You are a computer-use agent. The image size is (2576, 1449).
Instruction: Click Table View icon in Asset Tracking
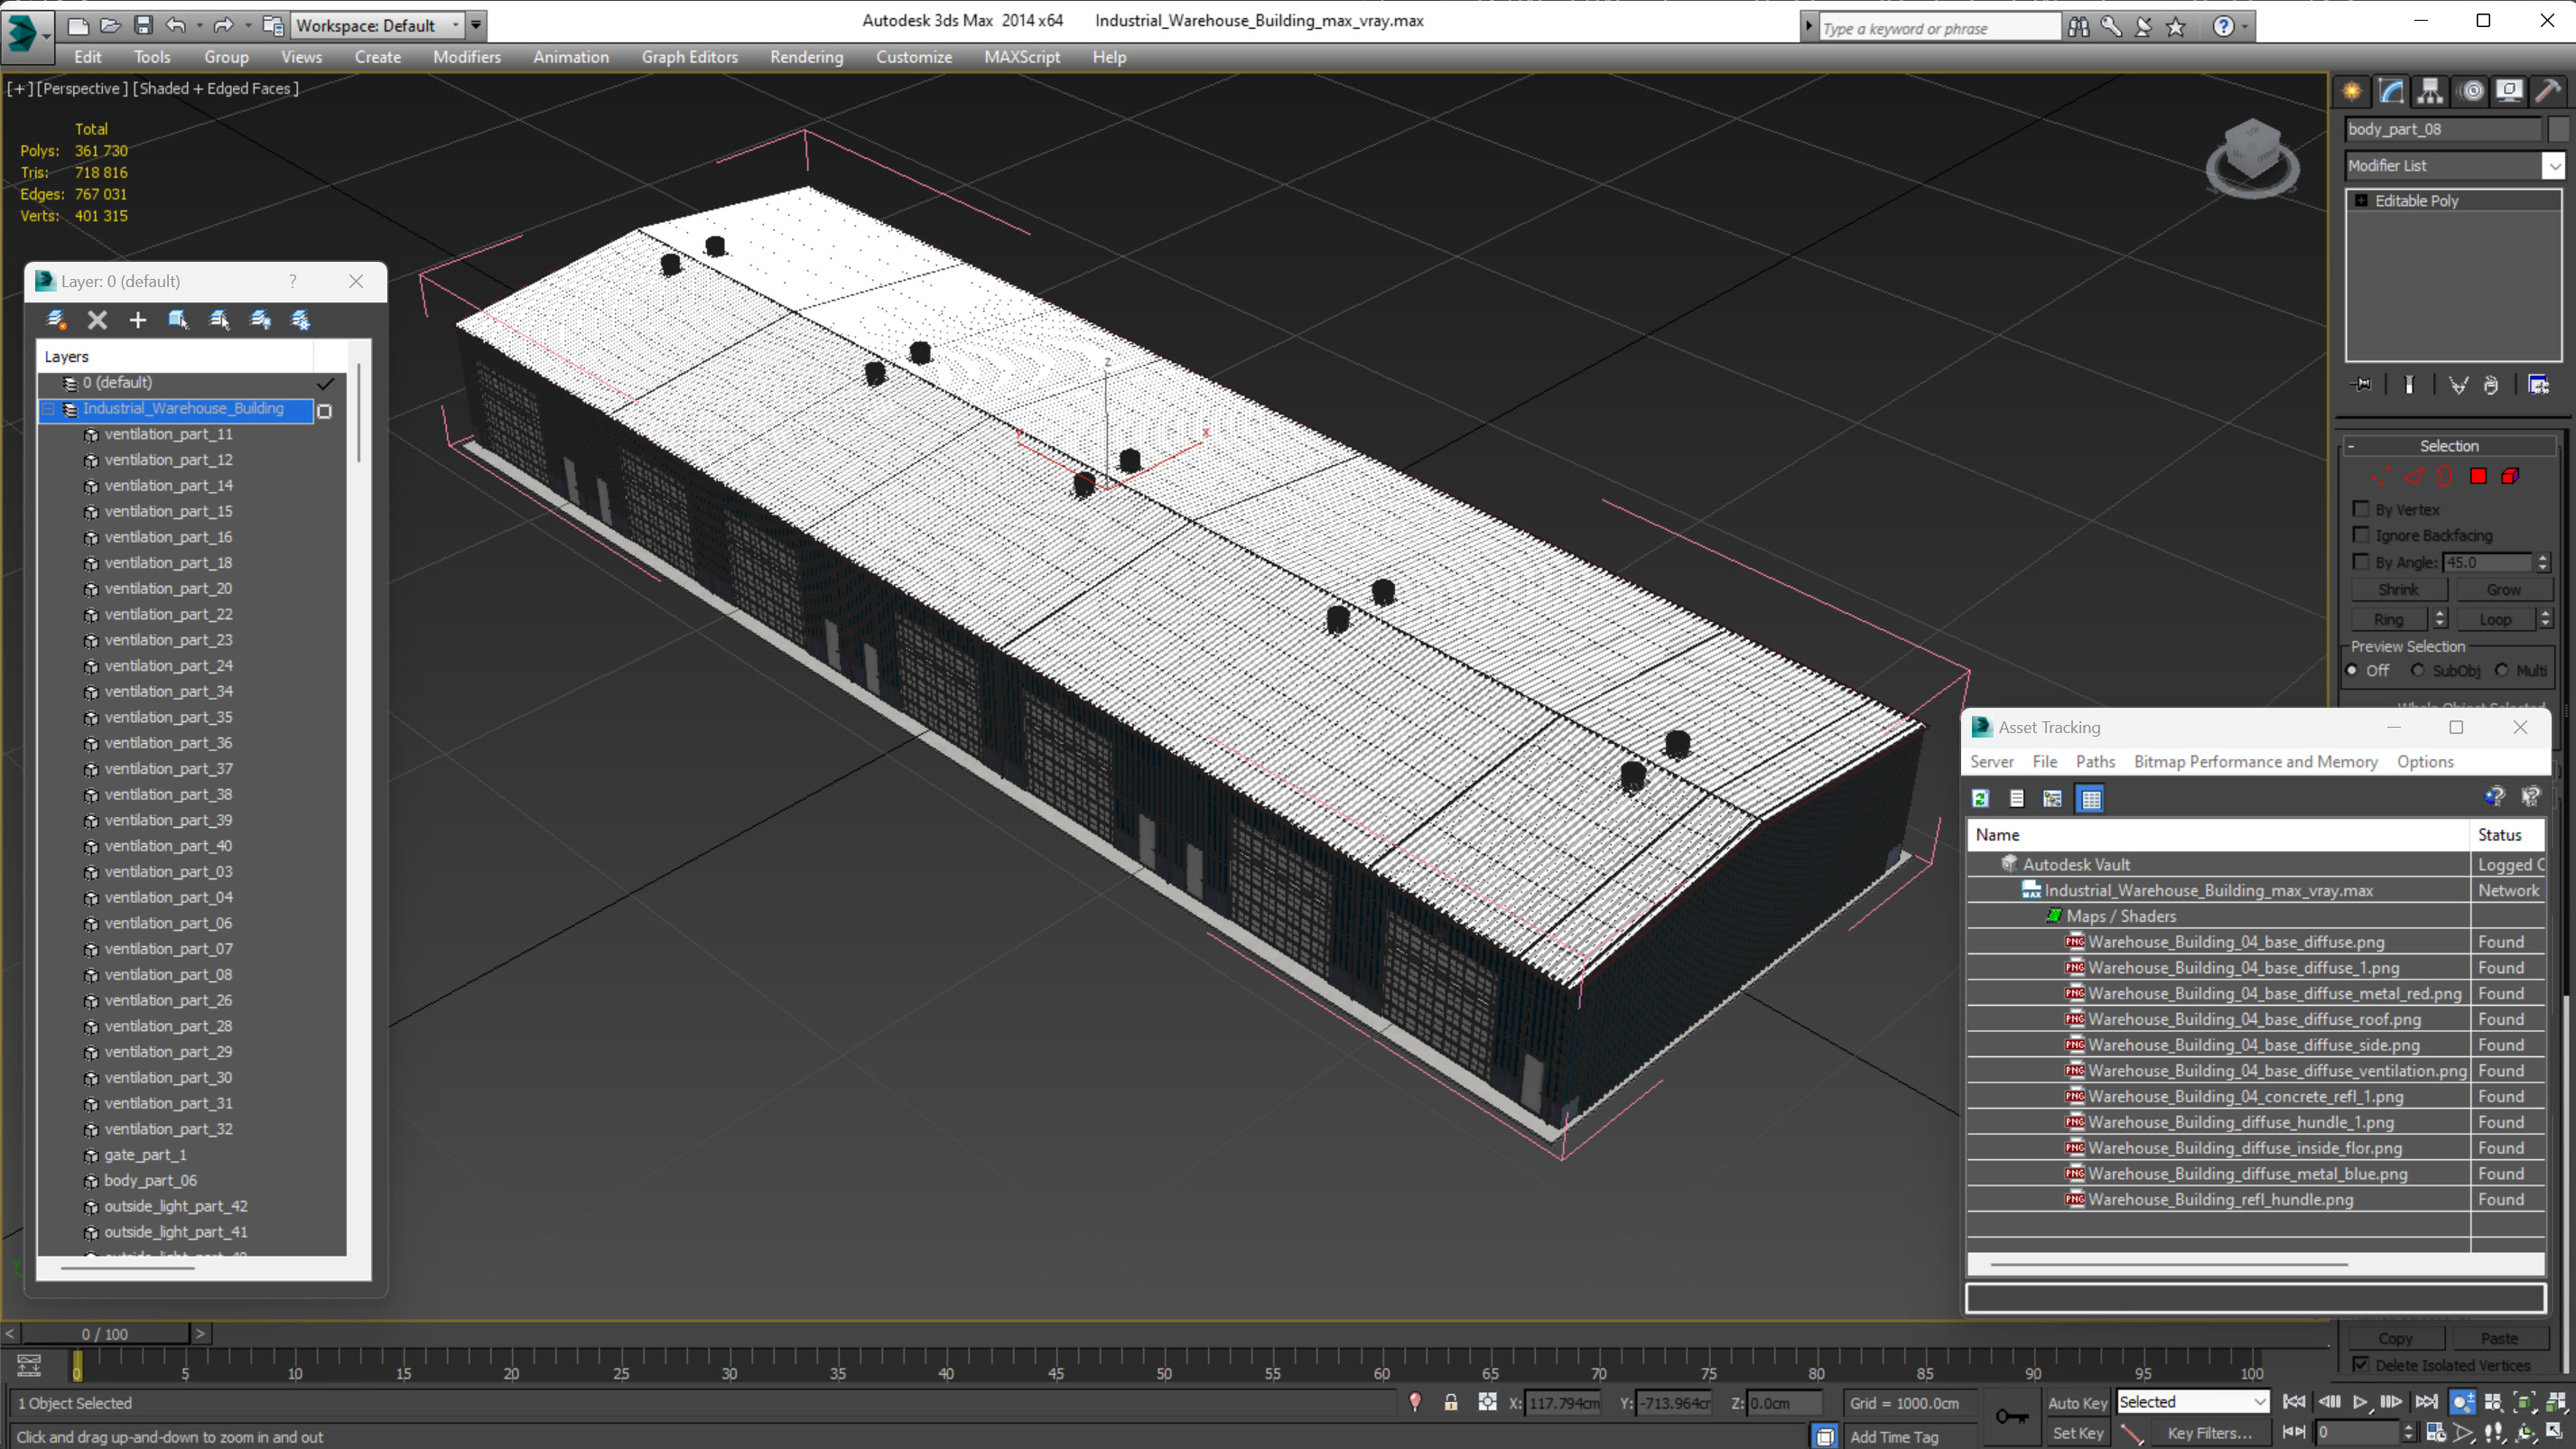click(x=2090, y=798)
